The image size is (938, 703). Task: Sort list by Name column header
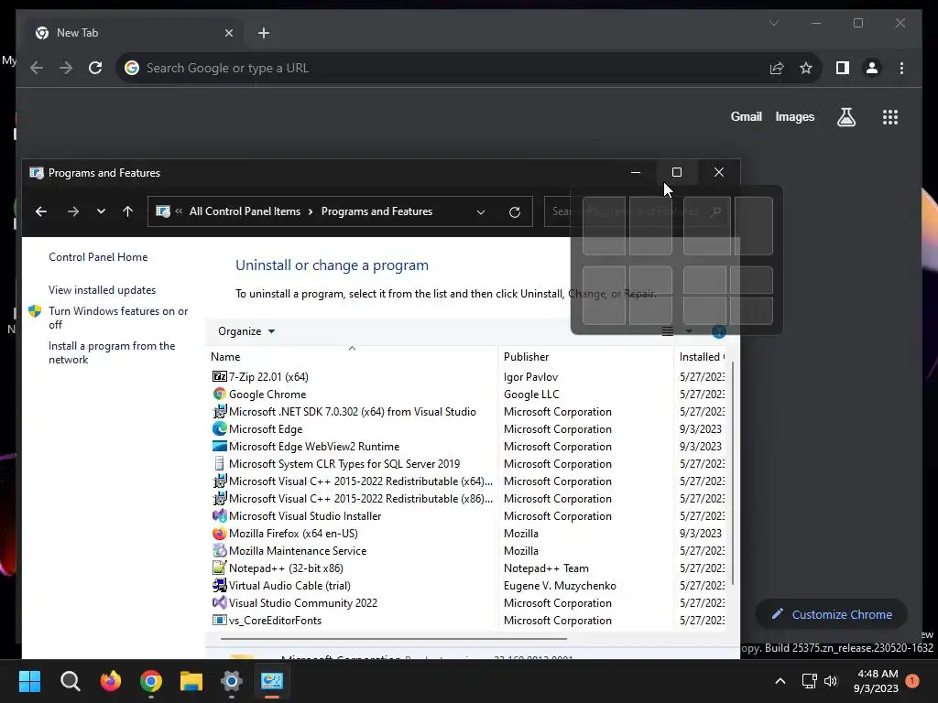pyautogui.click(x=351, y=357)
